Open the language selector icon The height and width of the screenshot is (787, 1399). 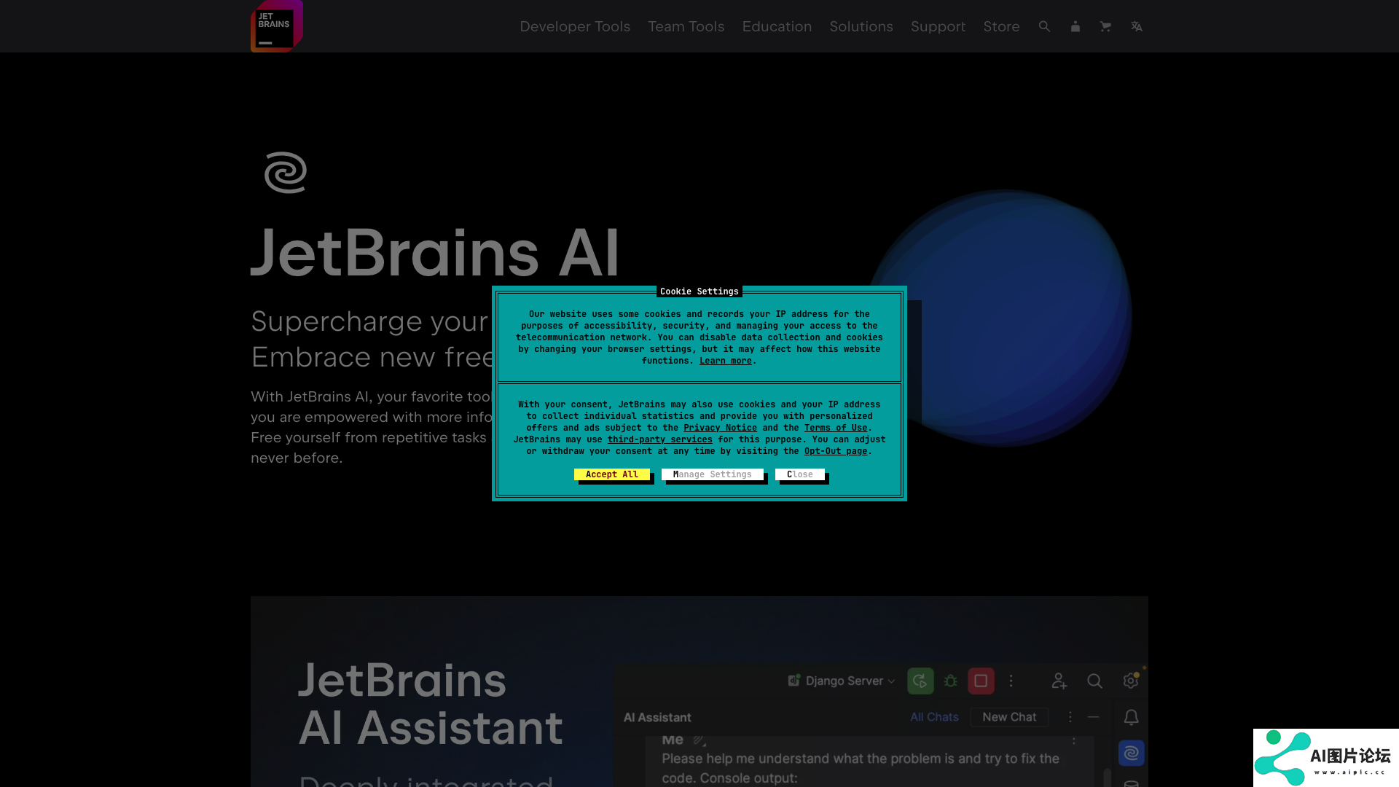pos(1136,26)
